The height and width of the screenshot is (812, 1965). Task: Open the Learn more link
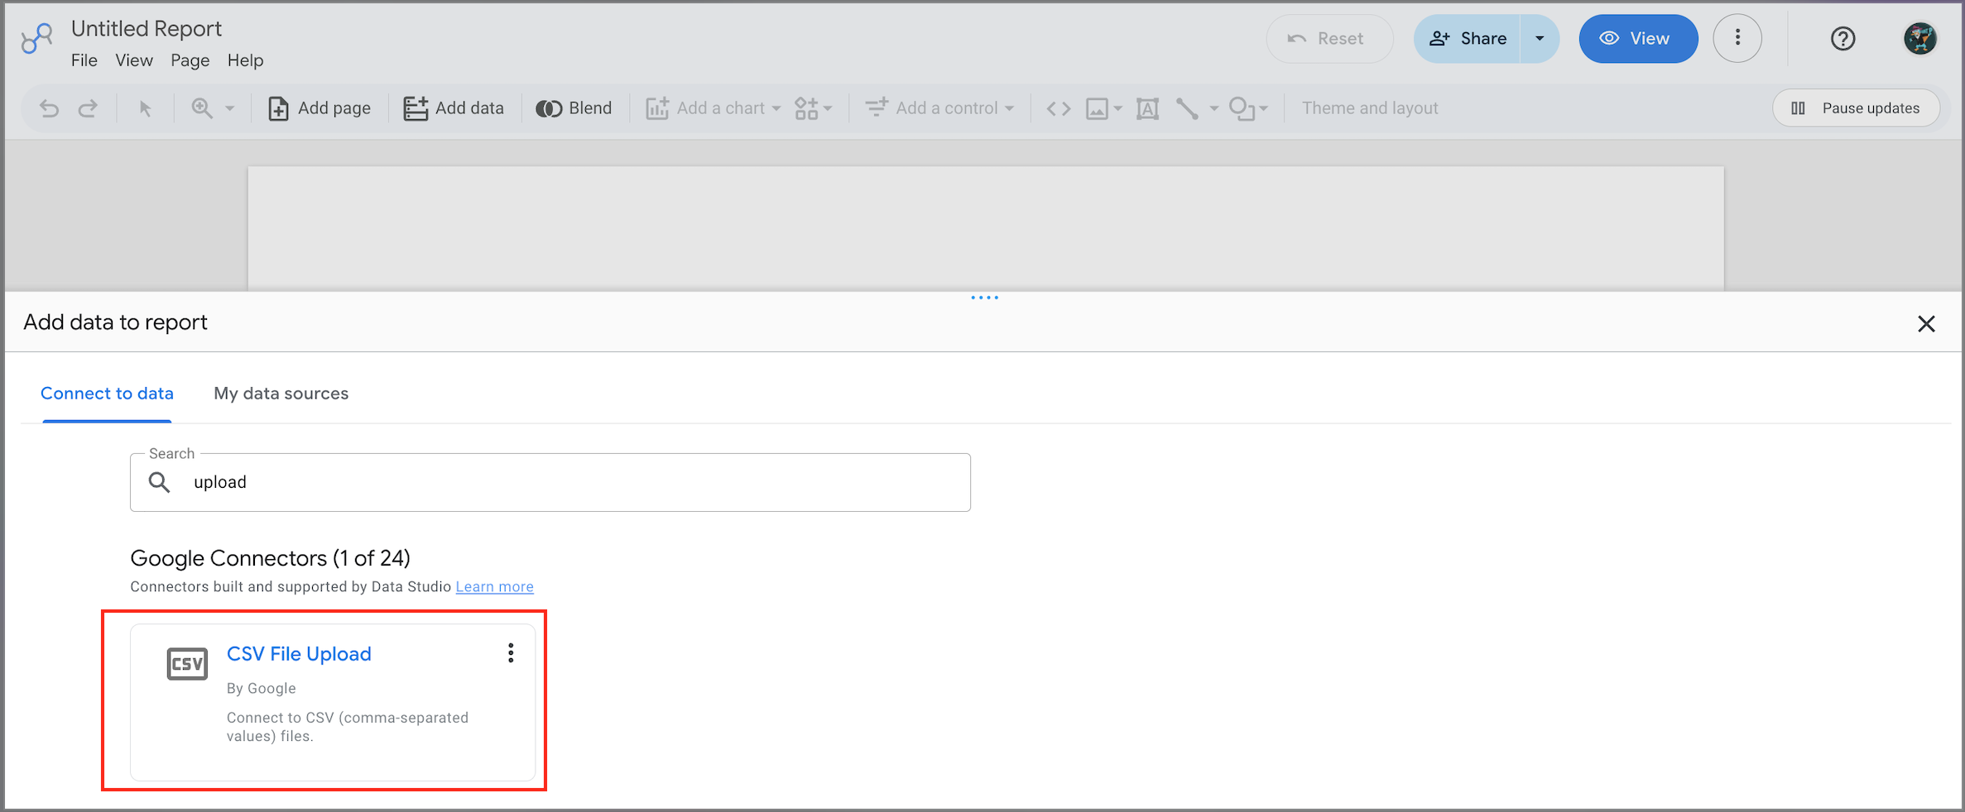pos(494,586)
